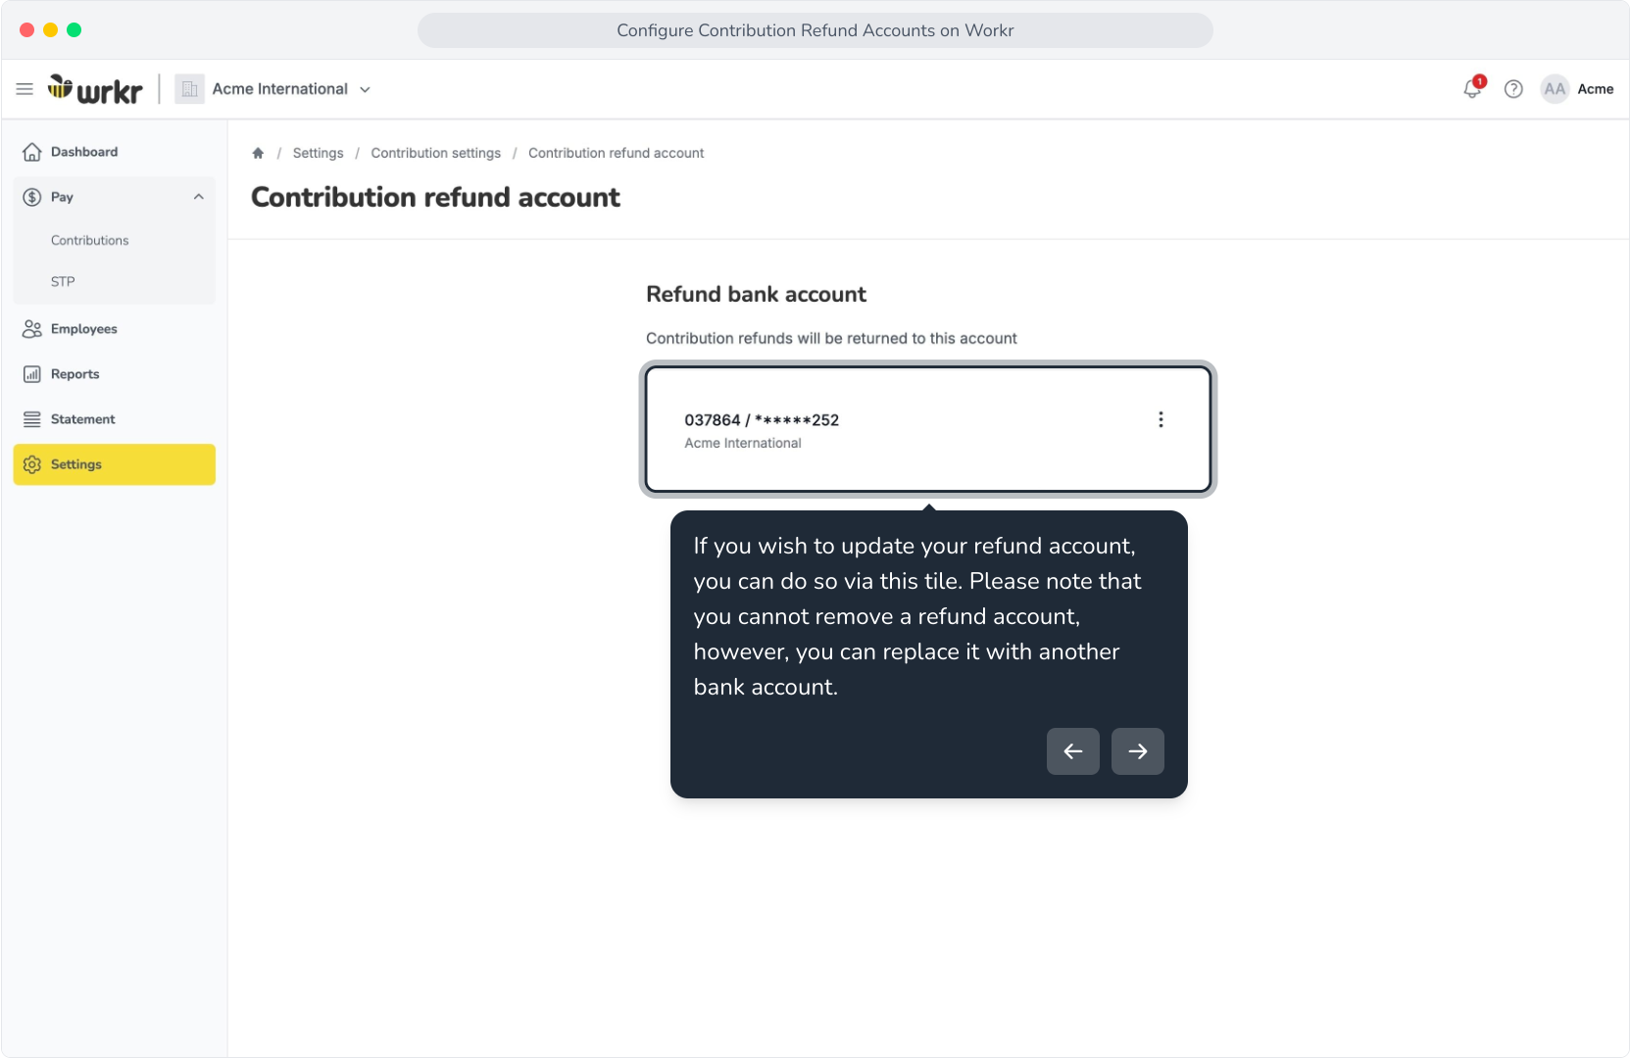This screenshot has height=1058, width=1631.
Task: Click the organization building icon
Action: click(x=189, y=89)
